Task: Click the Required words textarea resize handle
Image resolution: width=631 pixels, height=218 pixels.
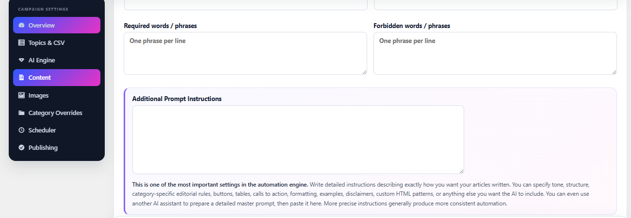Action: (364, 72)
